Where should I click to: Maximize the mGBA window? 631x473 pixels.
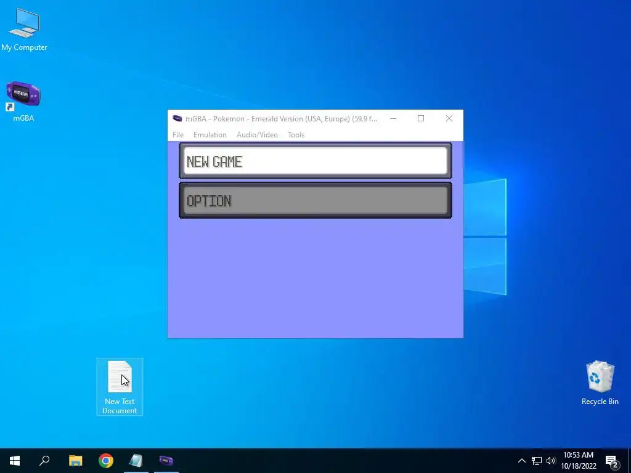tap(421, 118)
